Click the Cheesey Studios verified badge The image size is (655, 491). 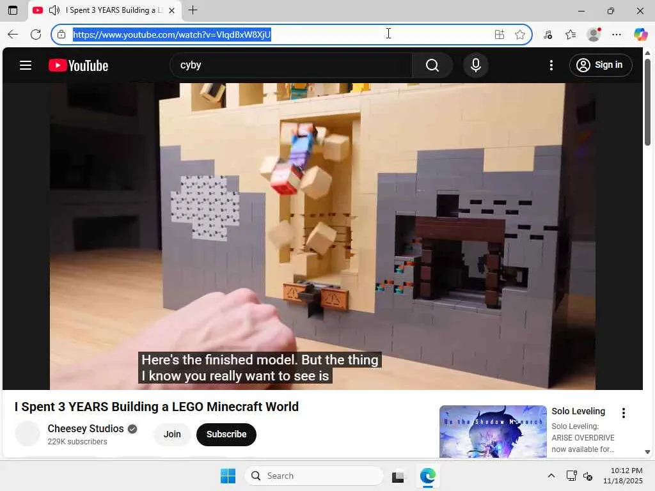coord(132,429)
